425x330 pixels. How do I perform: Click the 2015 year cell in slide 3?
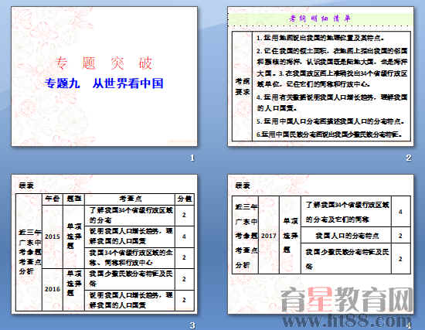(x=53, y=236)
